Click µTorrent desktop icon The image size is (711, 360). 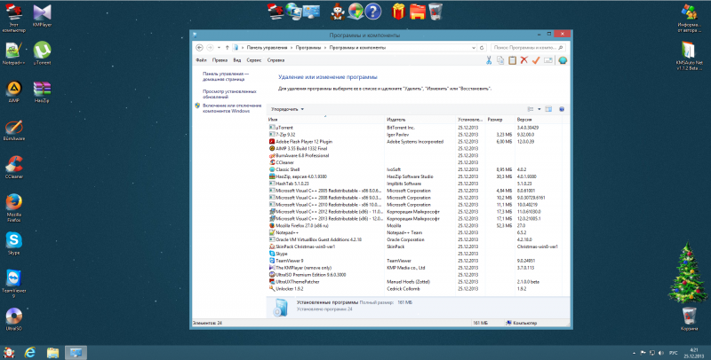[42, 53]
